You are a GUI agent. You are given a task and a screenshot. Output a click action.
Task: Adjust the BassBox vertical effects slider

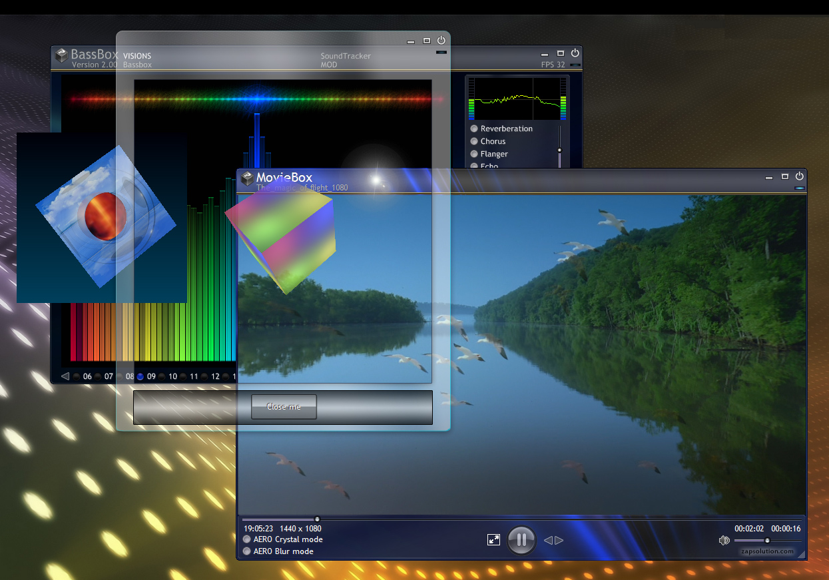(559, 147)
